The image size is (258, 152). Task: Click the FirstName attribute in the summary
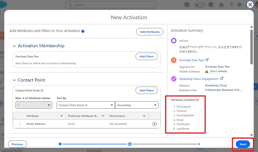183,124
